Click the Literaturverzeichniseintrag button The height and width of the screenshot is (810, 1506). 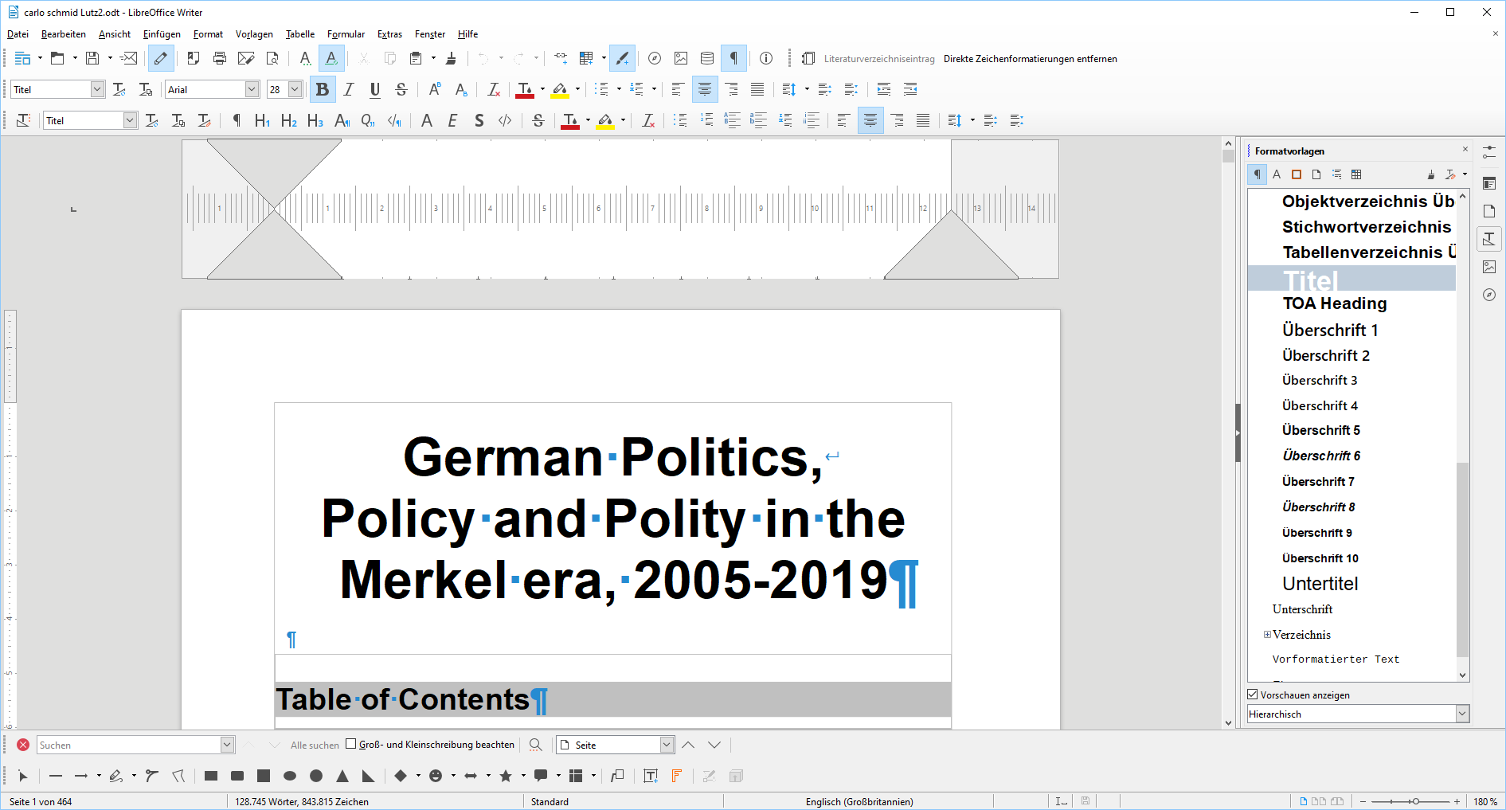[879, 59]
